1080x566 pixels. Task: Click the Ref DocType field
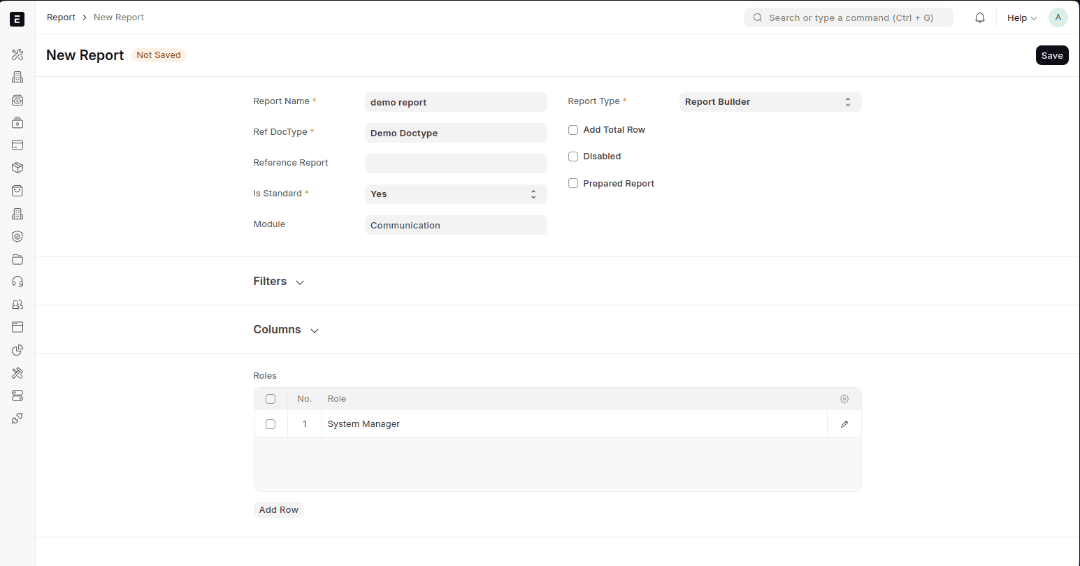point(456,133)
